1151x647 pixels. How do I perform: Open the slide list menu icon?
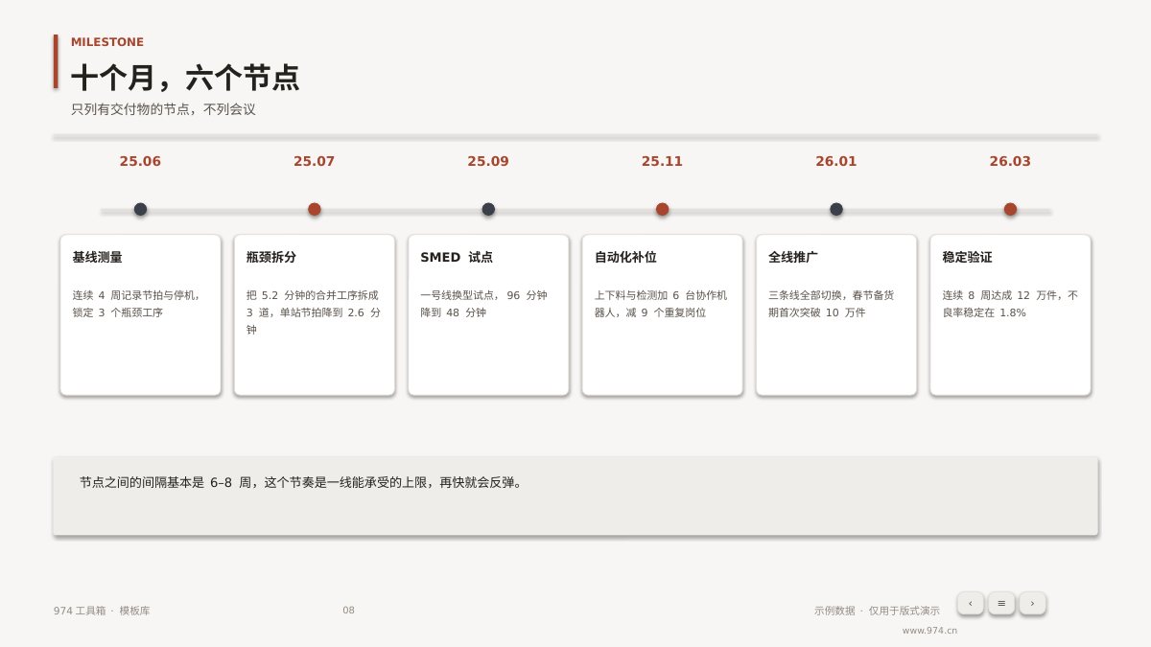click(x=1001, y=603)
